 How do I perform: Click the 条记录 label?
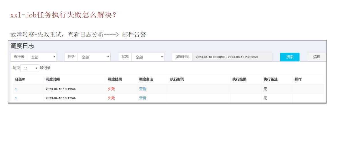pyautogui.click(x=45, y=68)
